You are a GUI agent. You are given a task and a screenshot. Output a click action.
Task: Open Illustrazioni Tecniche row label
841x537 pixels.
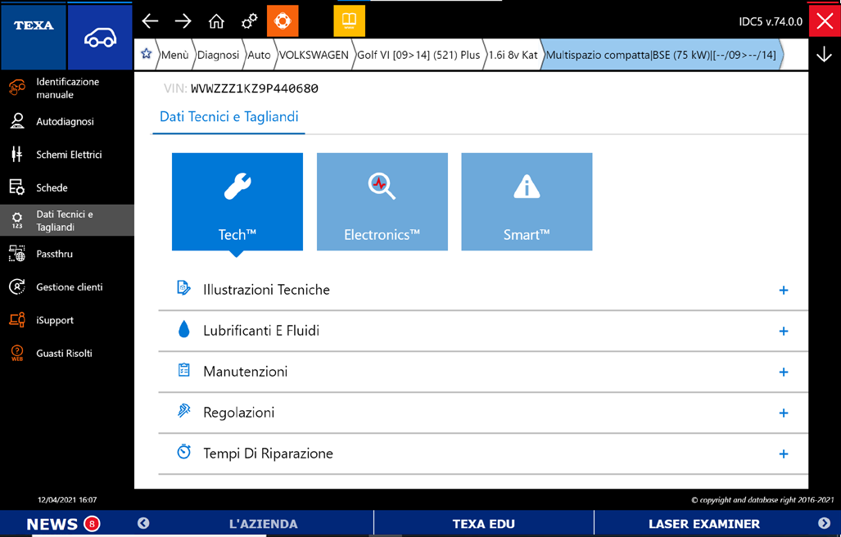(267, 290)
